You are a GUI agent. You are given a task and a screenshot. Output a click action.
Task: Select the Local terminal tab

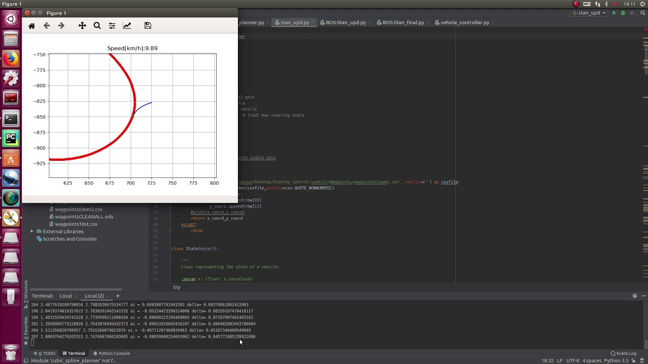tap(66, 296)
